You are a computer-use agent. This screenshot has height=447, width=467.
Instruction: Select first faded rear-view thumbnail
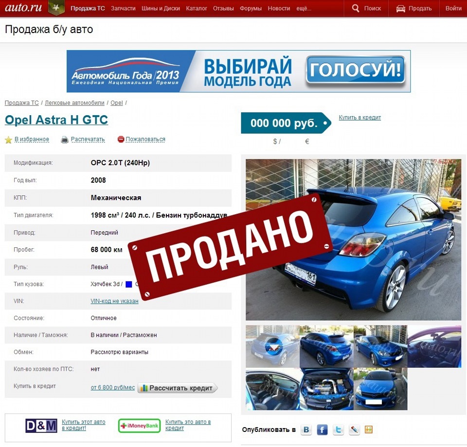[272, 346]
